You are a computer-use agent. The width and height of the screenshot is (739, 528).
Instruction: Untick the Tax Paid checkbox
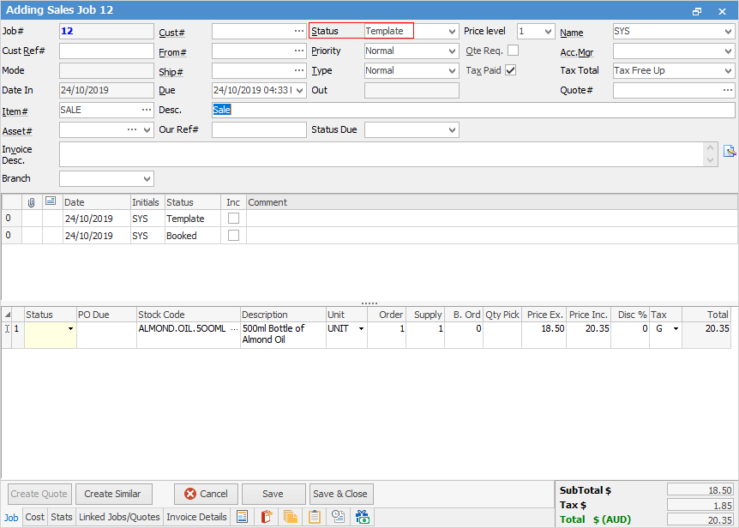coord(511,70)
